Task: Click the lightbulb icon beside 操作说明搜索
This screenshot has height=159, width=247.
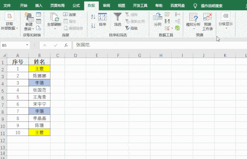Action: [x=195, y=6]
